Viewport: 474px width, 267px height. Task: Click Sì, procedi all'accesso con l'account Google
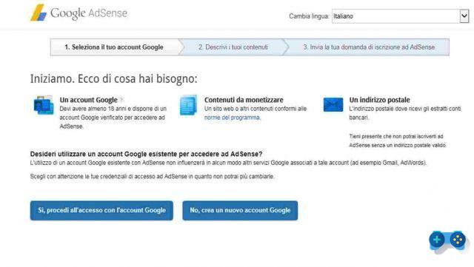pos(101,210)
